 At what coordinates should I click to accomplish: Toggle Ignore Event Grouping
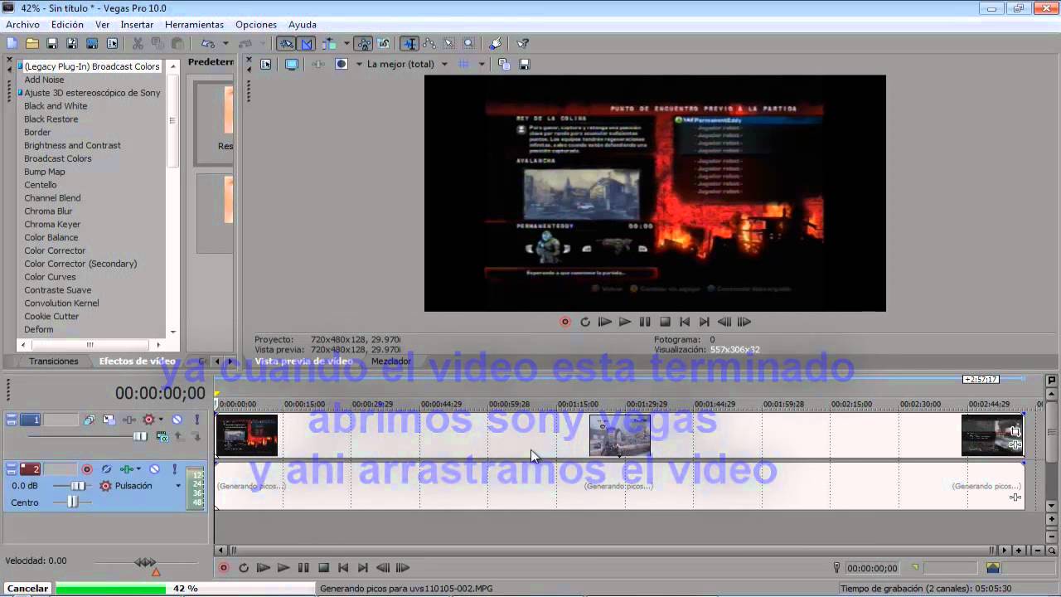pyautogui.click(x=384, y=44)
